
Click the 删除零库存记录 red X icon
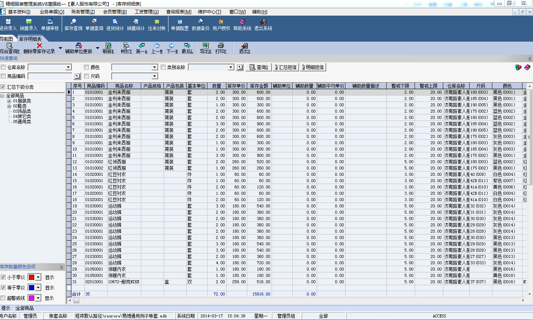tap(39, 46)
